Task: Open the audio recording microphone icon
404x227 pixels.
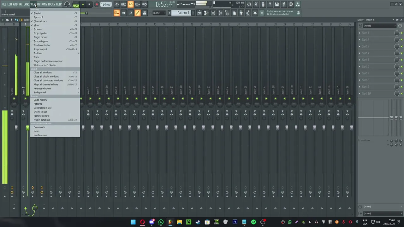Action: [x=263, y=4]
